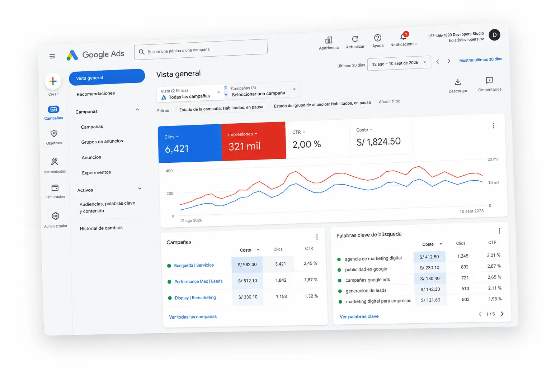Go to the next date range
551x367 pixels.
click(x=449, y=61)
